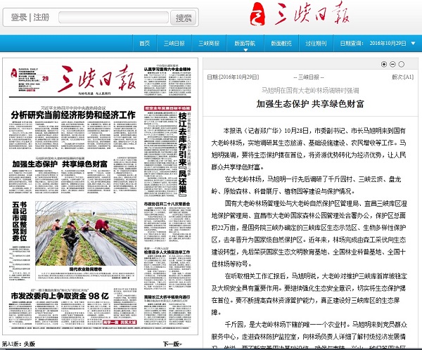The height and width of the screenshot is (350, 422).
Task: Open 三峡商报 from the navigation bar
Action: [x=210, y=43]
